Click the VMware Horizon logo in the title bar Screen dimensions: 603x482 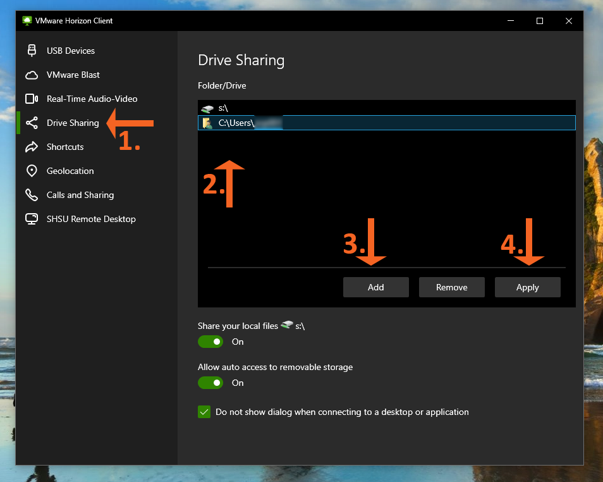point(26,20)
